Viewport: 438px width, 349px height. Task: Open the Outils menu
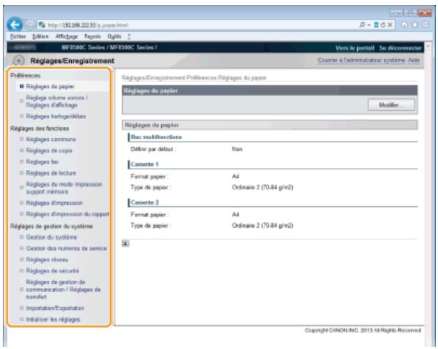pos(114,36)
